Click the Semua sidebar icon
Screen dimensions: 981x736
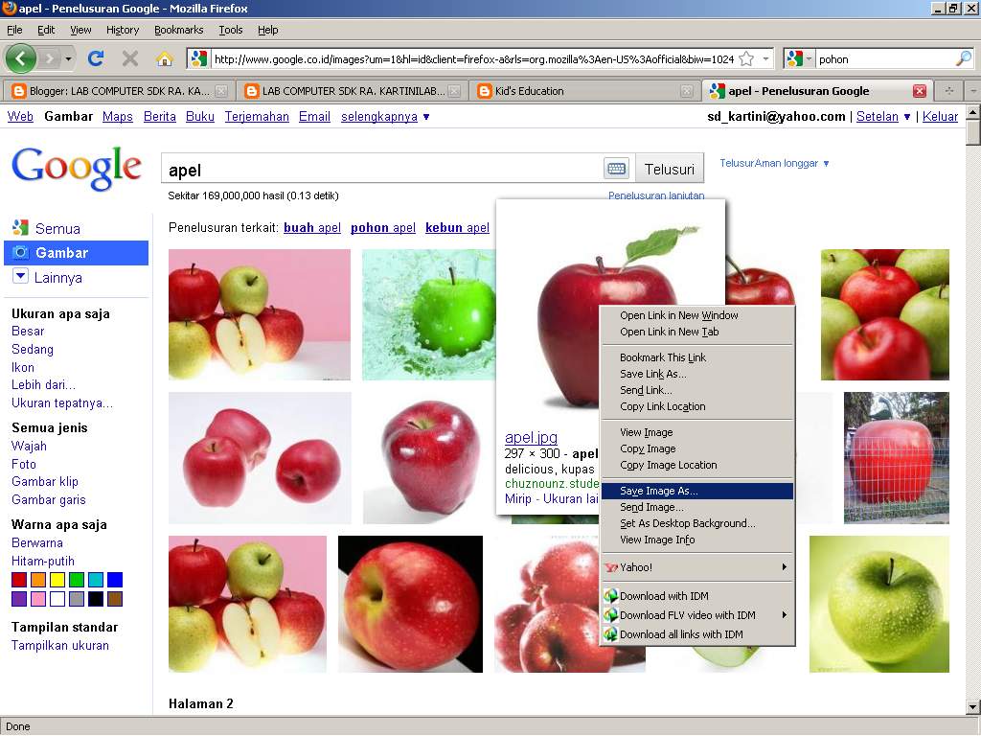[21, 228]
